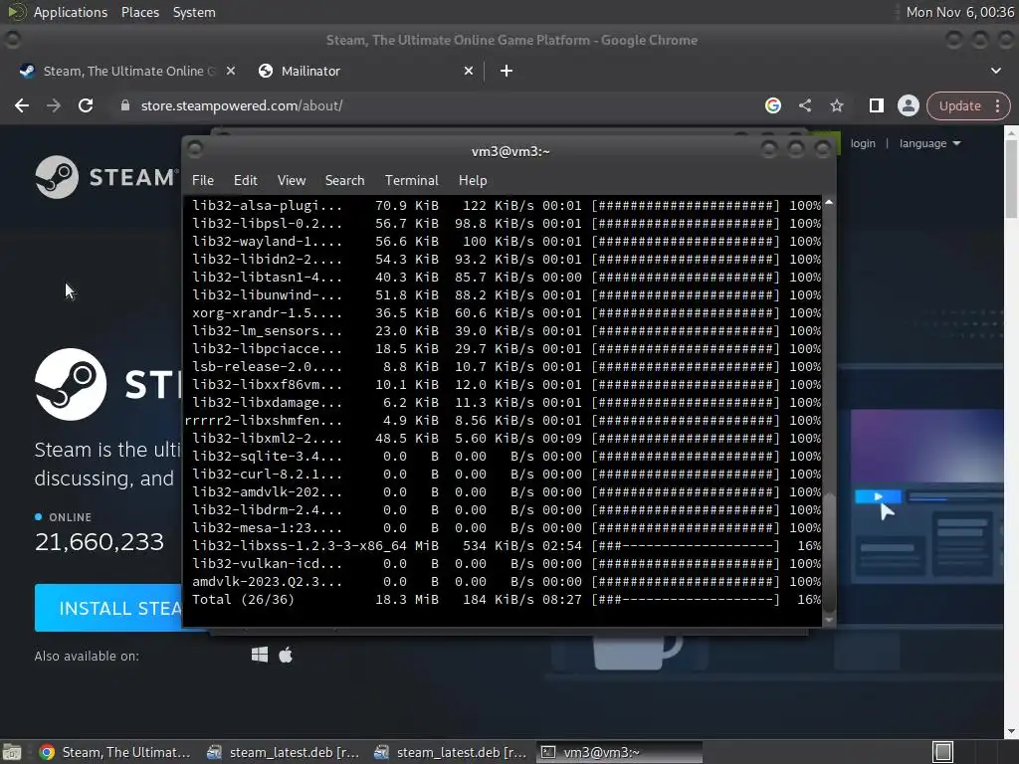Click the Total (26/36) progress bar
1019x764 pixels.
[x=685, y=600]
